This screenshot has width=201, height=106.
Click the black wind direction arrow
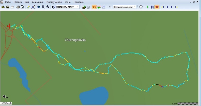(5, 97)
